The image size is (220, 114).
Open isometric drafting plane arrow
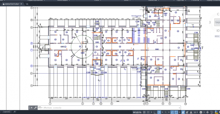[169, 112]
